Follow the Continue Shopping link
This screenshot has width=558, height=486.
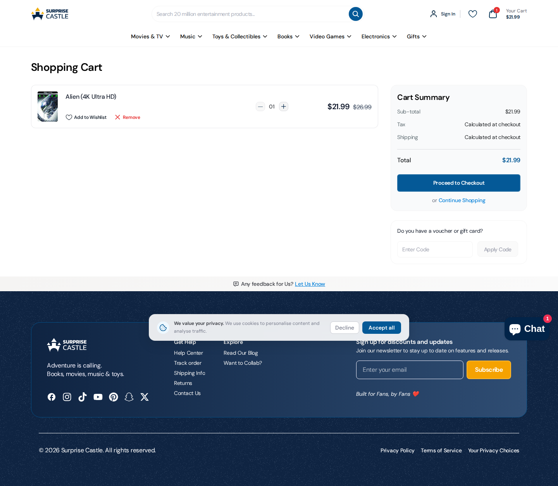point(462,200)
